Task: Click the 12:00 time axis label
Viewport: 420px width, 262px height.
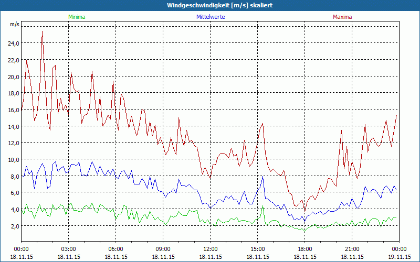Action: tap(211, 249)
